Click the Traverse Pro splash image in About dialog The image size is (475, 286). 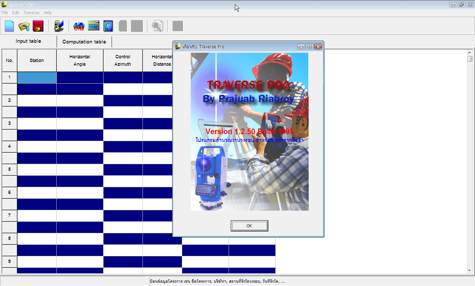[250, 131]
